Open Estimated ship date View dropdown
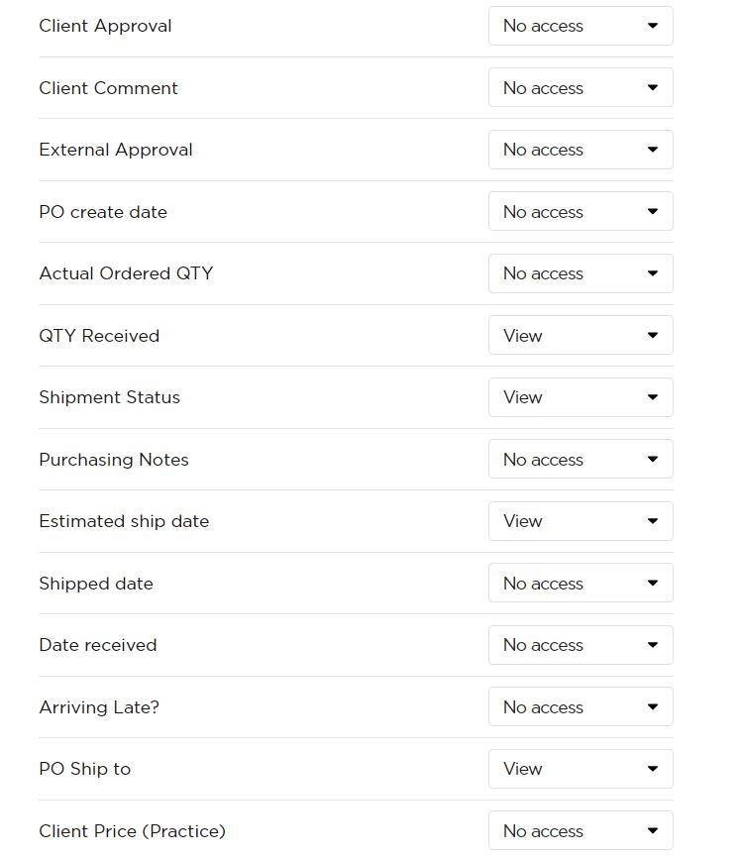 pyautogui.click(x=581, y=521)
